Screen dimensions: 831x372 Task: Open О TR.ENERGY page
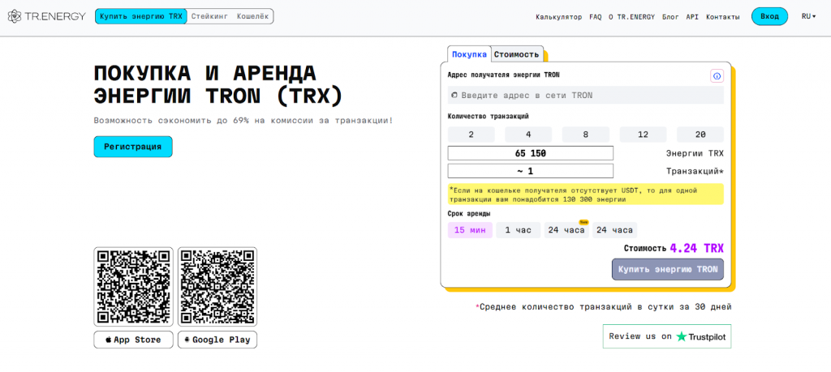click(631, 17)
